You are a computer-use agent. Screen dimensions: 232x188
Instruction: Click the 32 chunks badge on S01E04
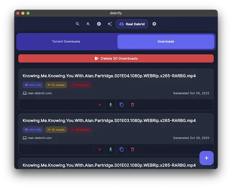click(56, 85)
